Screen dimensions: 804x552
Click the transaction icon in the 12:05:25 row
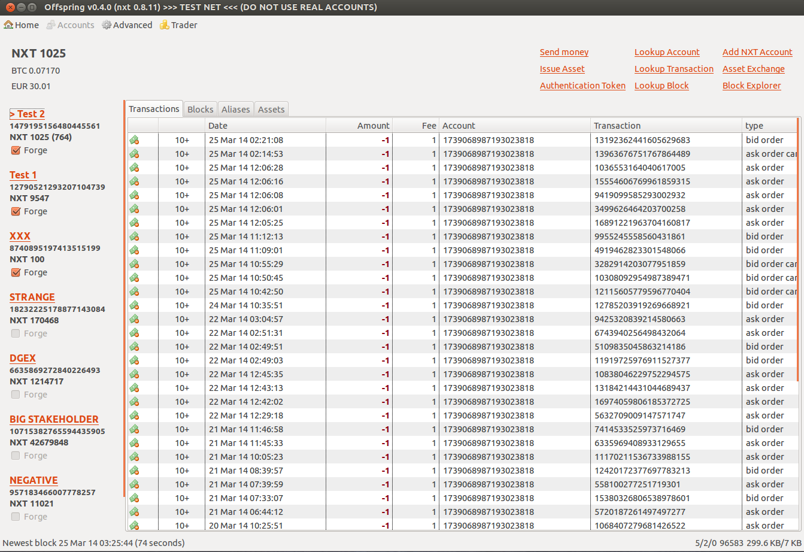pyautogui.click(x=134, y=223)
